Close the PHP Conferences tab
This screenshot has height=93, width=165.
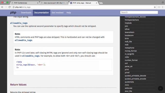[38, 3]
